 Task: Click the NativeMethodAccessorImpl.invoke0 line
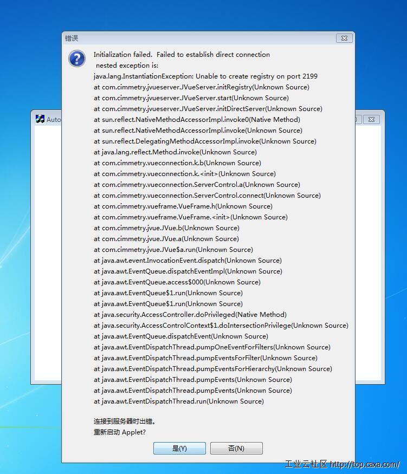197,120
